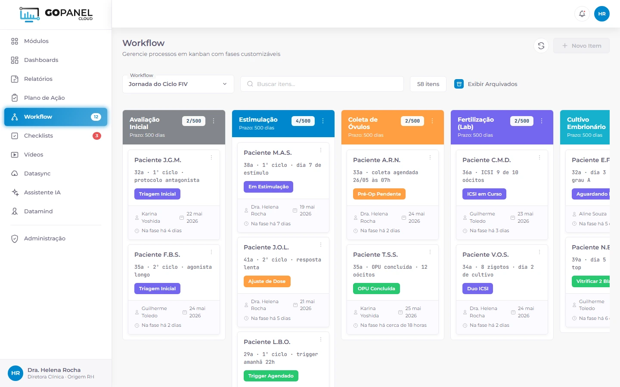Screen dimensions: 620x387
Task: Click the 58 itens counter
Action: 428,84
